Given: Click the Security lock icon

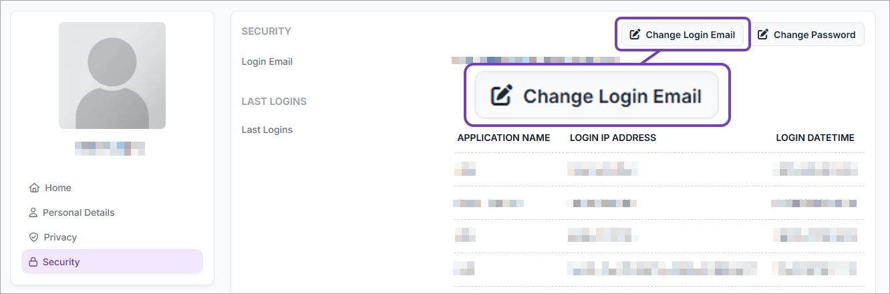Looking at the screenshot, I should 33,262.
